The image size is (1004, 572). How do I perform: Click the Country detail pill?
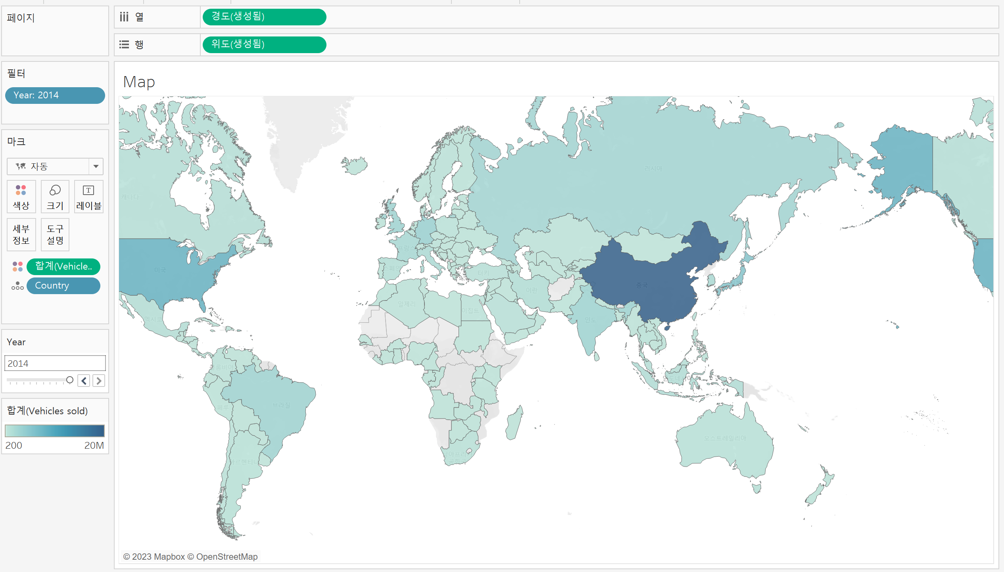pyautogui.click(x=63, y=286)
